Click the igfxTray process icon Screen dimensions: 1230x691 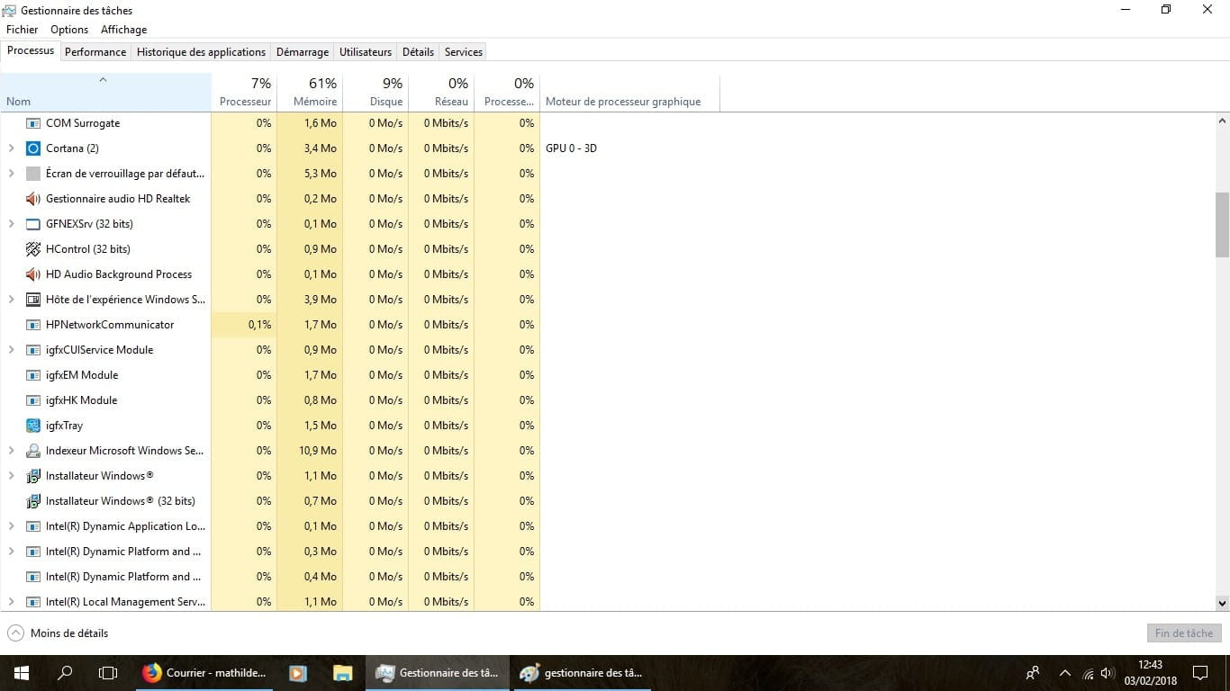tap(33, 426)
